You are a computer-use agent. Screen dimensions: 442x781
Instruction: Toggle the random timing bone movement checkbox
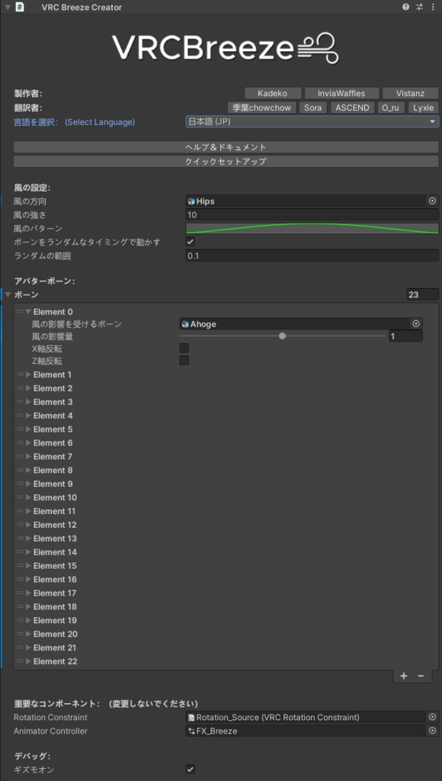tap(191, 242)
